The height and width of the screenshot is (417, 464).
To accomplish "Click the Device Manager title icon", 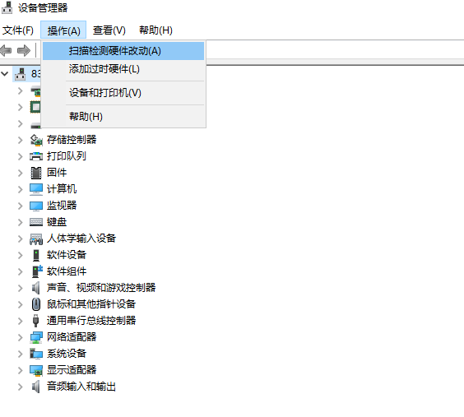I will 7,7.
